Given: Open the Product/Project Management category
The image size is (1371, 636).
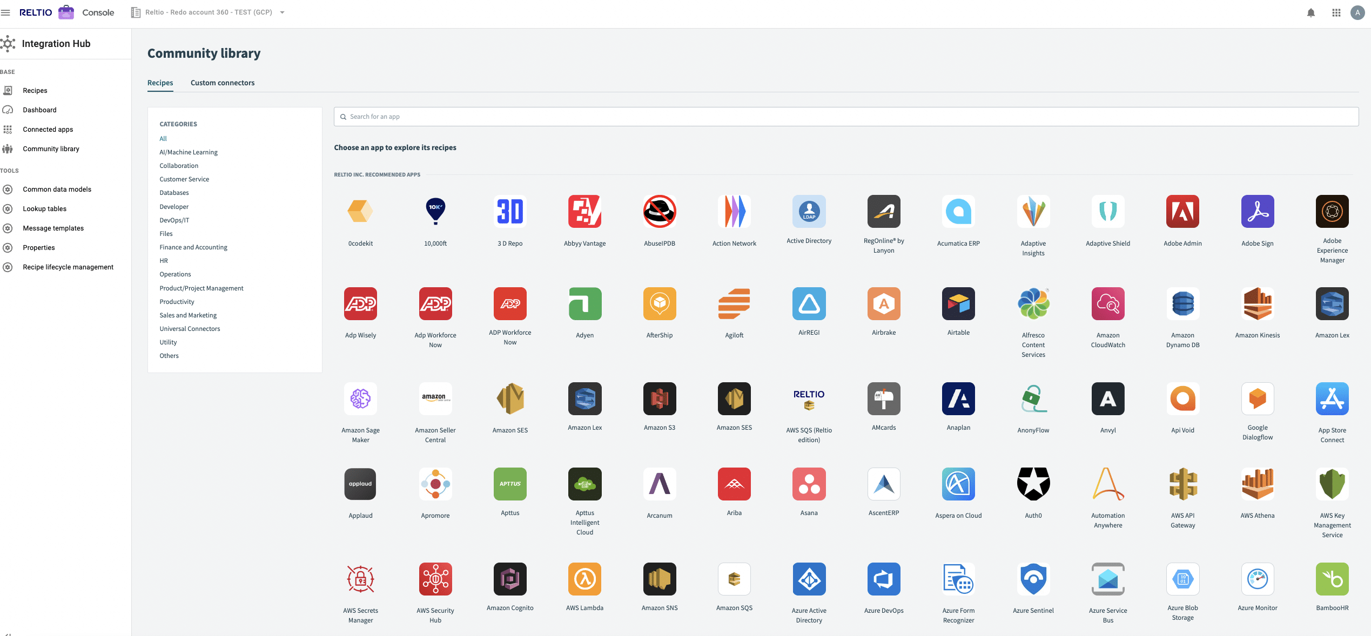Looking at the screenshot, I should coord(201,288).
